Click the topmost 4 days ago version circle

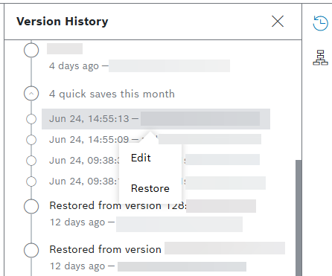[x=31, y=50]
